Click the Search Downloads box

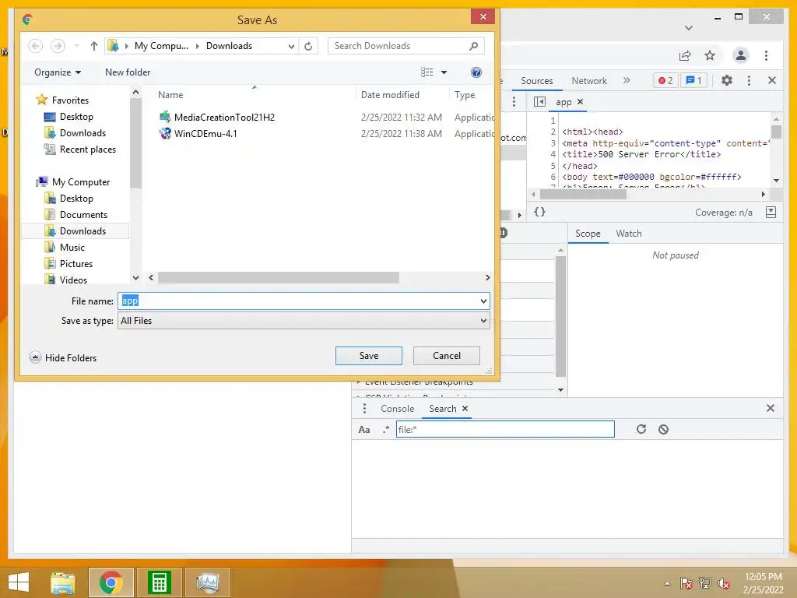tap(406, 46)
